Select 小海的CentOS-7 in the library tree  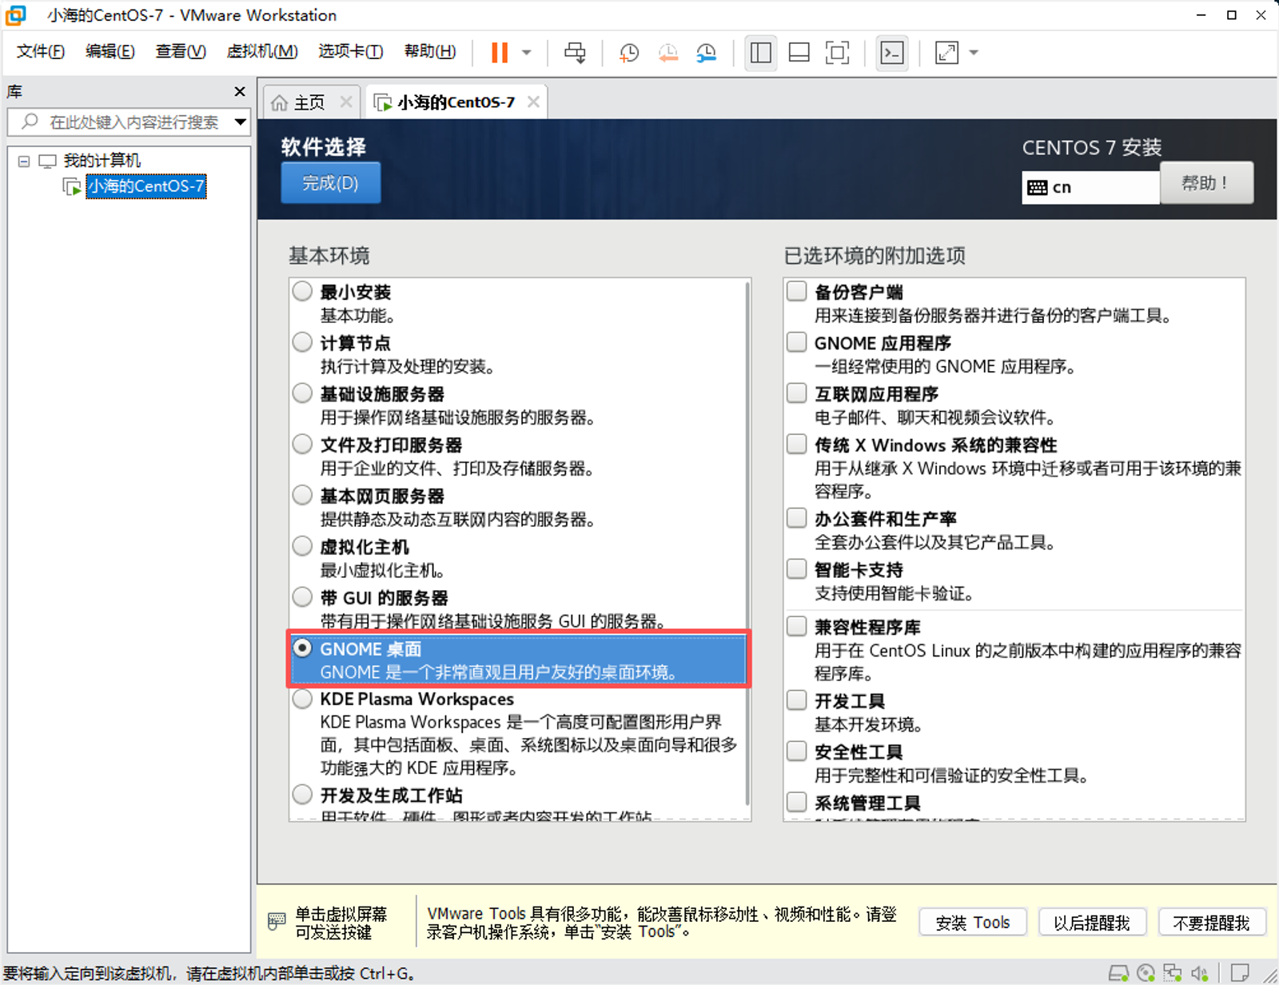pos(146,186)
